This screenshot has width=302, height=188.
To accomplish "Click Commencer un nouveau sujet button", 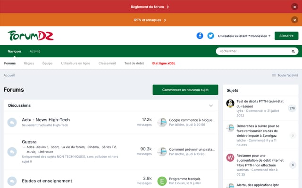I will point(185,90).
